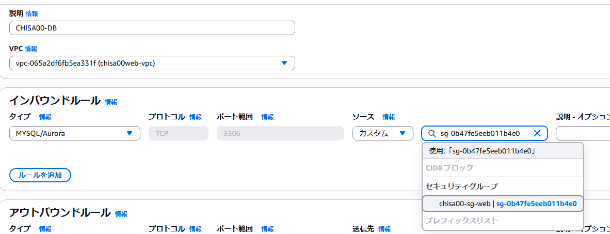
Task: Click 情報 link next to inbound プロトコル
Action: tap(196, 117)
